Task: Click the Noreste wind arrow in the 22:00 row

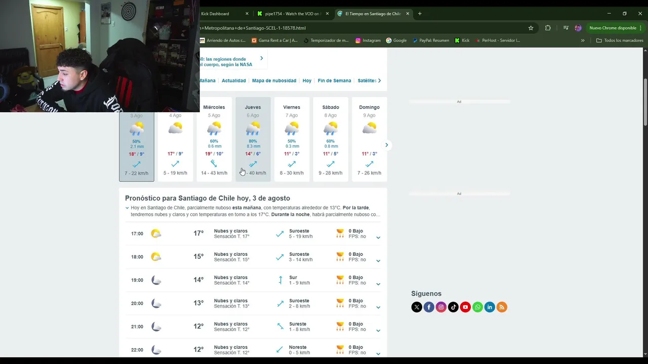Action: click(x=280, y=350)
